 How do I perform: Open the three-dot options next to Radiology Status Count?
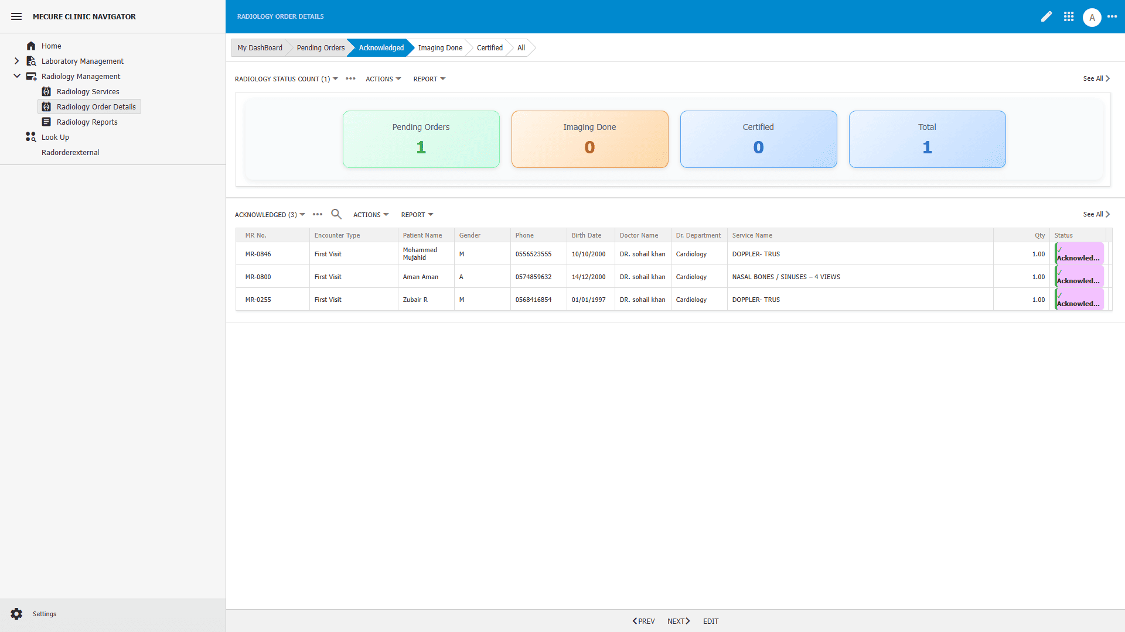pos(350,78)
